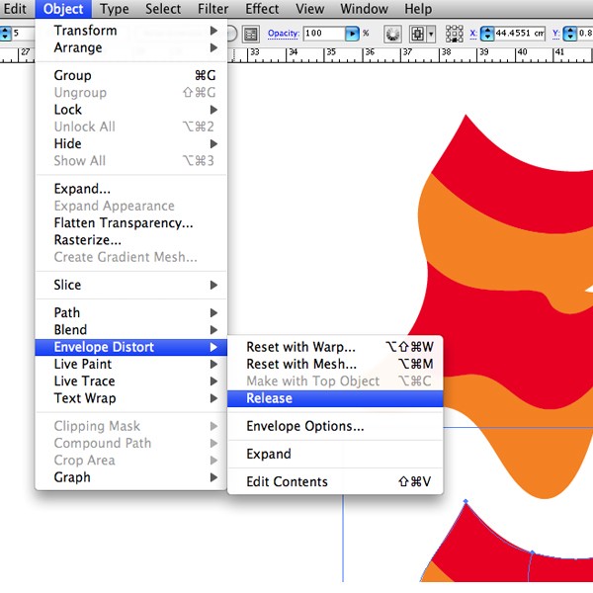Expand the Text Wrap submenu
Image resolution: width=593 pixels, height=593 pixels.
pos(130,398)
